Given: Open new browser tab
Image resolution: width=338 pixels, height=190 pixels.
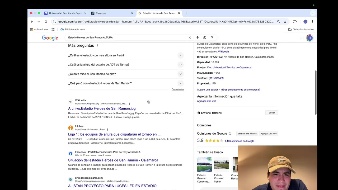Looking at the screenshot, I should point(186,13).
